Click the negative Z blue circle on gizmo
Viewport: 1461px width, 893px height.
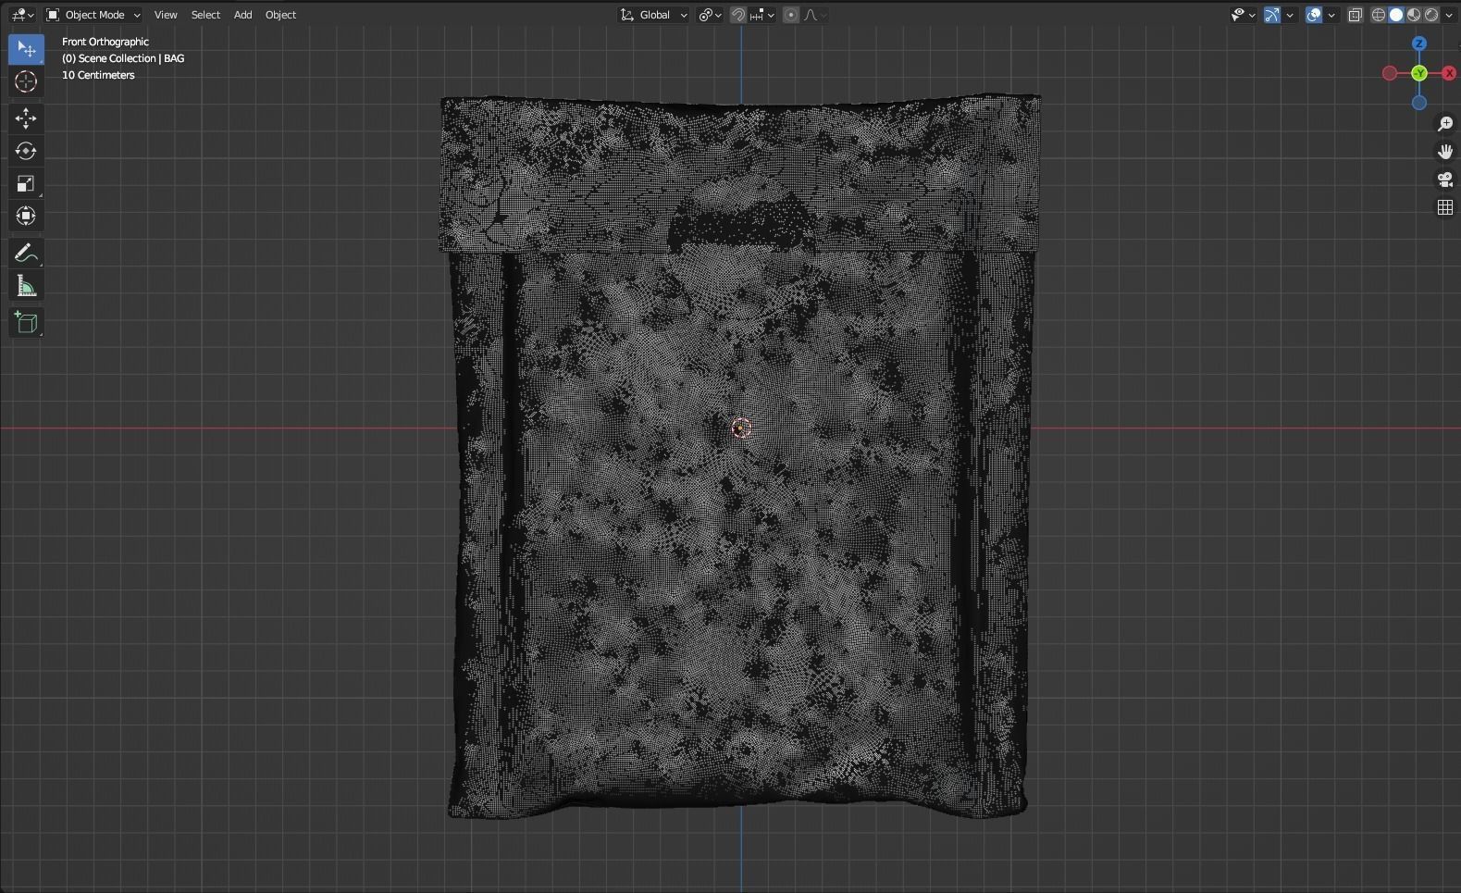1419,103
